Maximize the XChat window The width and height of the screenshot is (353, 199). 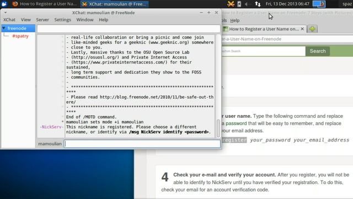point(208,13)
